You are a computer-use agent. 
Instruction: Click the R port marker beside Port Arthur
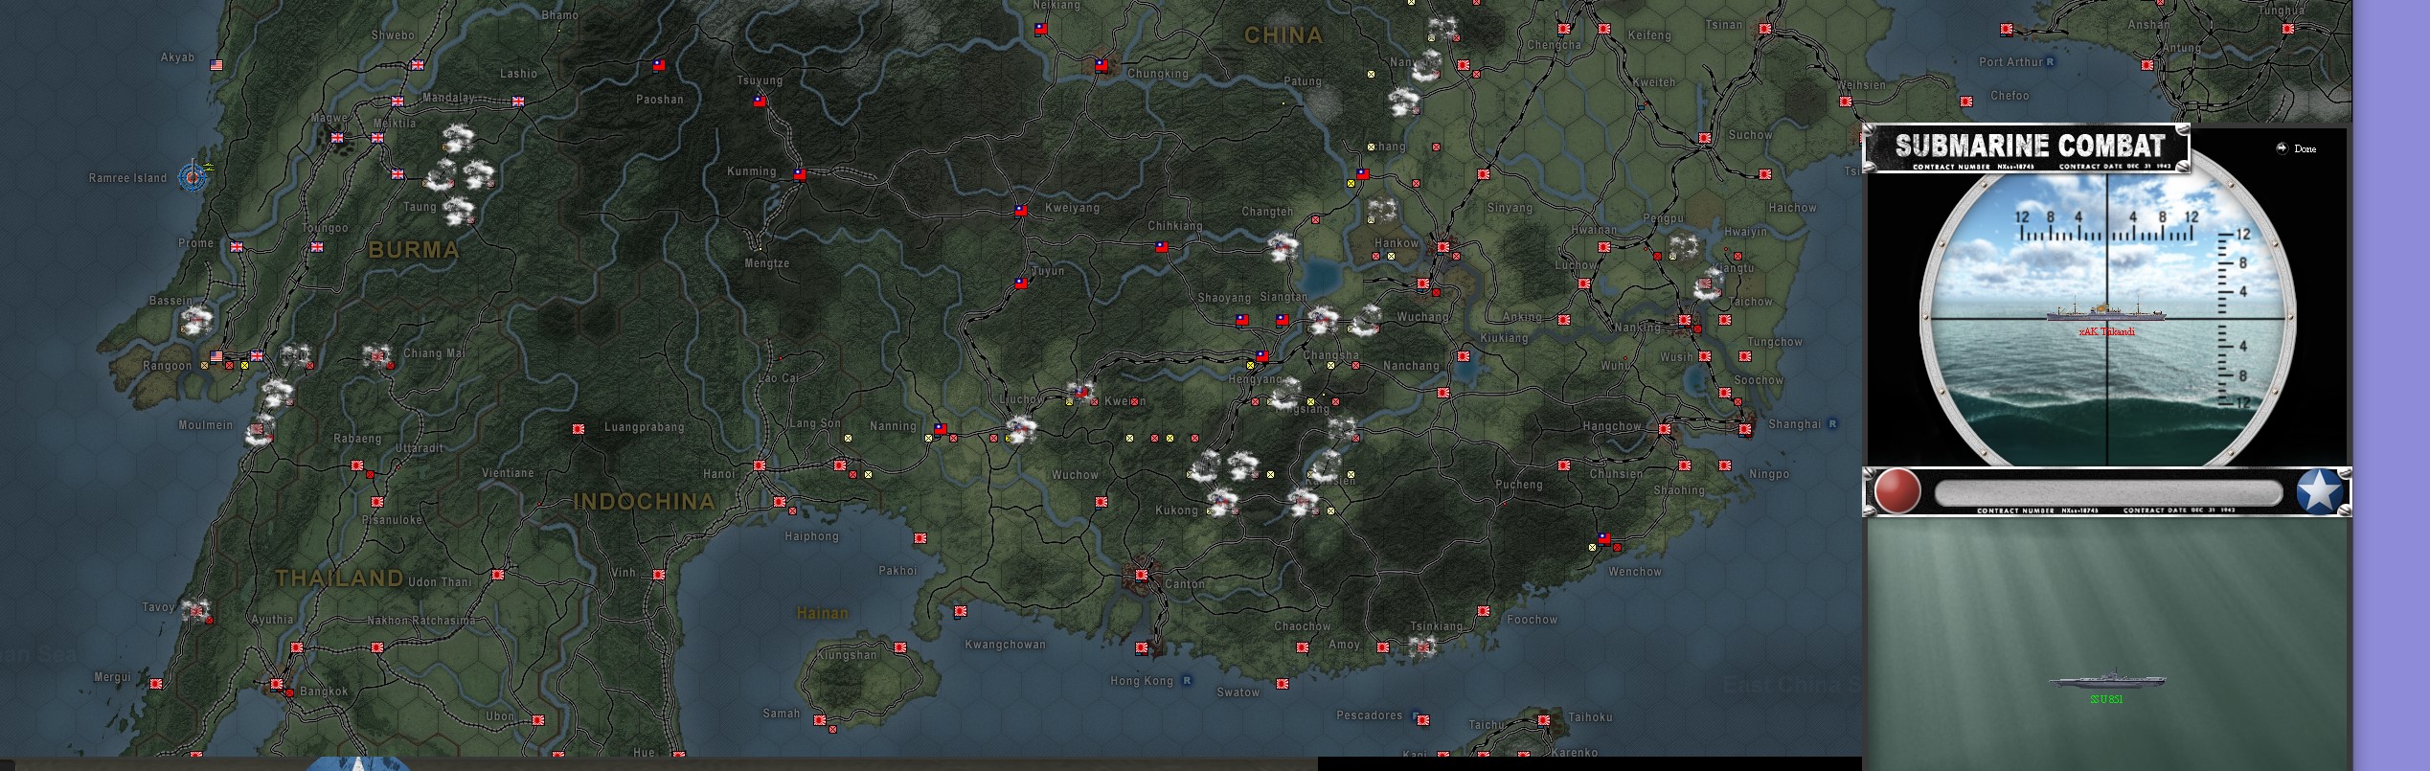point(2051,61)
